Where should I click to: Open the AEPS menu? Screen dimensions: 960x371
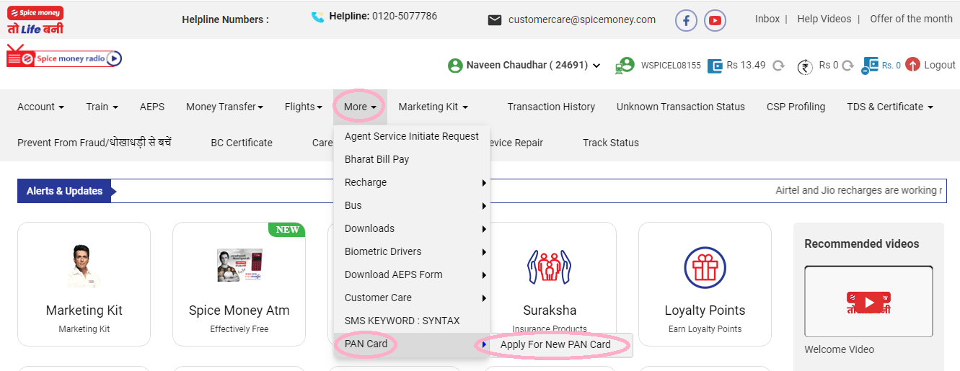(152, 107)
